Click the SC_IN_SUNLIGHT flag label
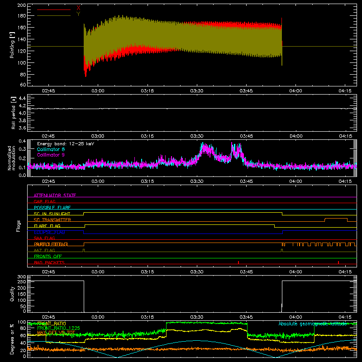This screenshot has width=362, height=362. 52,214
